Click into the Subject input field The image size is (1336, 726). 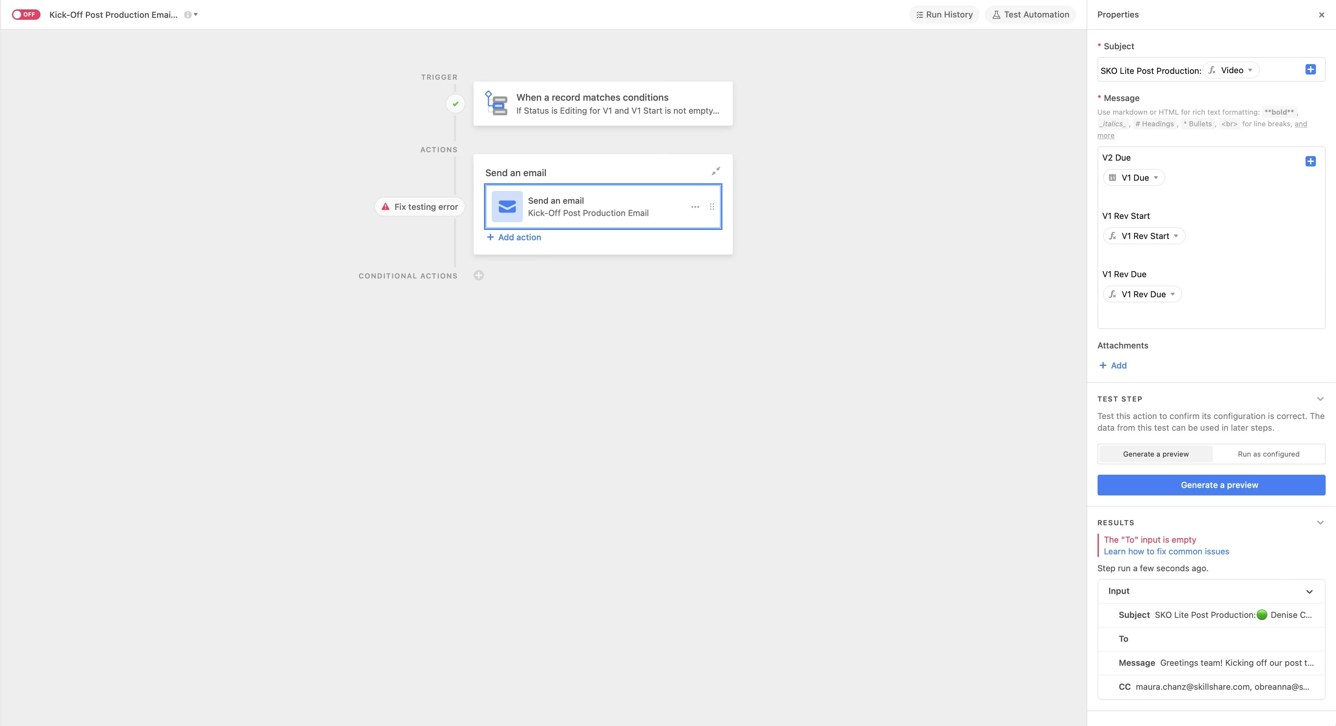pos(1211,70)
